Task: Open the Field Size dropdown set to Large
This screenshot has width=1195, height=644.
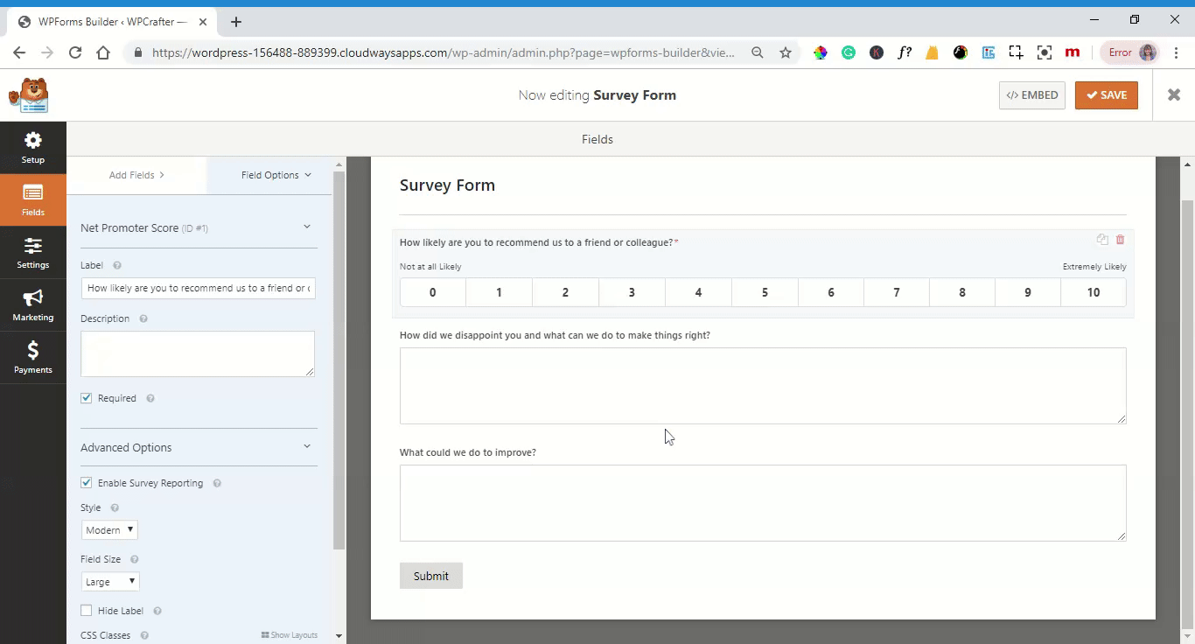Action: click(x=110, y=582)
